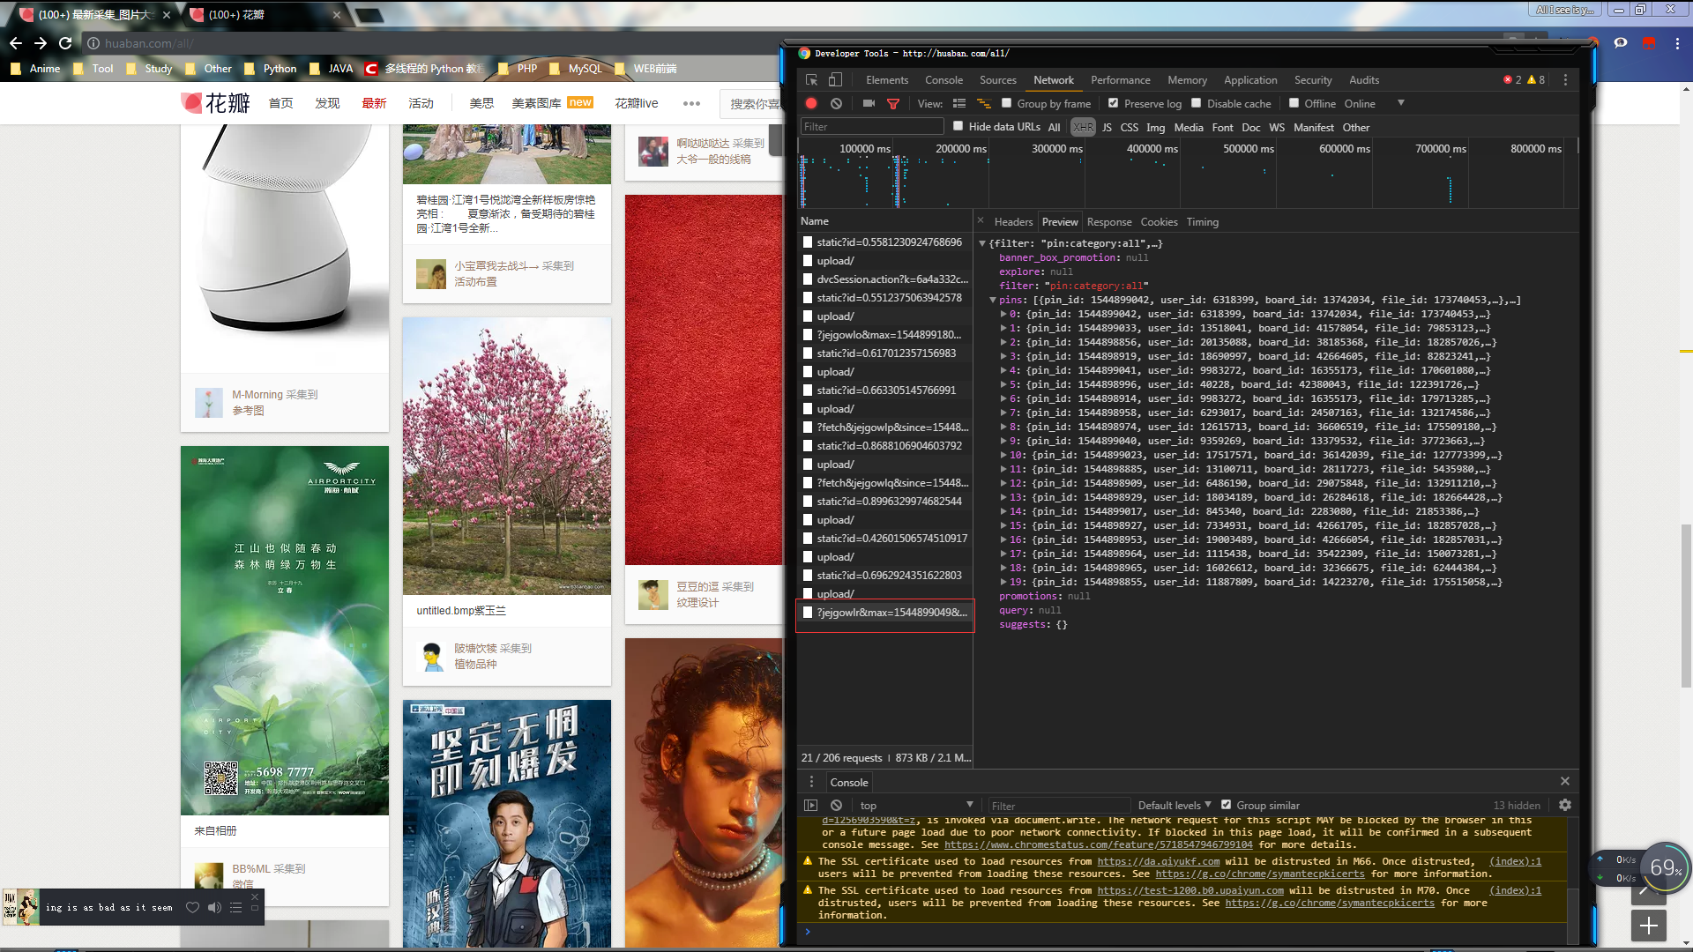Expand pin entry 0 in preview
Viewport: 1693px width, 952px height.
[1003, 314]
